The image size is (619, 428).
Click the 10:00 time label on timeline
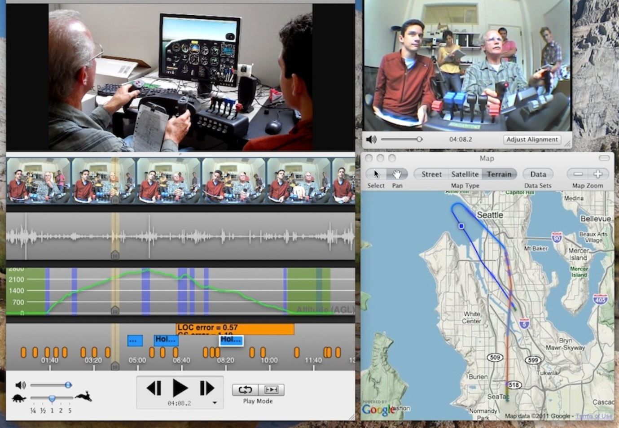[269, 360]
